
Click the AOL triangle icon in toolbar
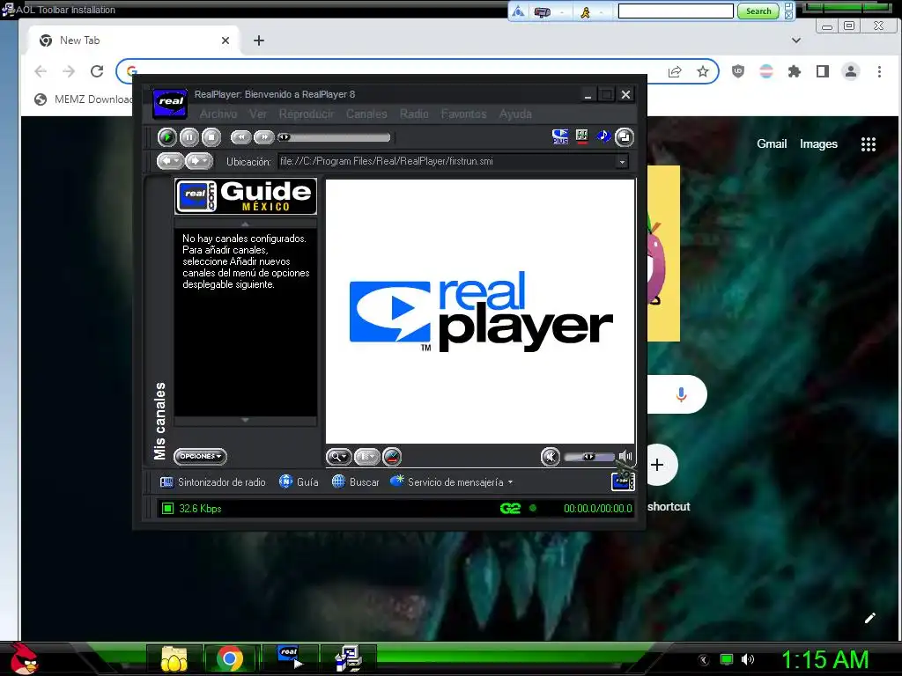tap(518, 11)
